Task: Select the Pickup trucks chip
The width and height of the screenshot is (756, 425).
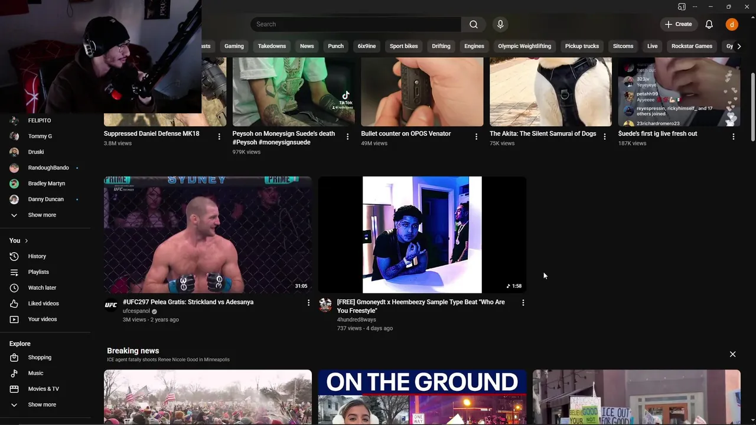Action: (x=582, y=46)
